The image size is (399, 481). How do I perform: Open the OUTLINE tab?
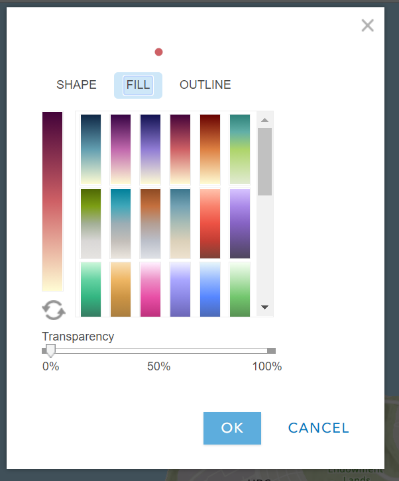[x=205, y=85]
